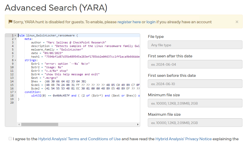Follow the 'login' link in the banner
Screen dimensions: 248x142
[x=151, y=22]
